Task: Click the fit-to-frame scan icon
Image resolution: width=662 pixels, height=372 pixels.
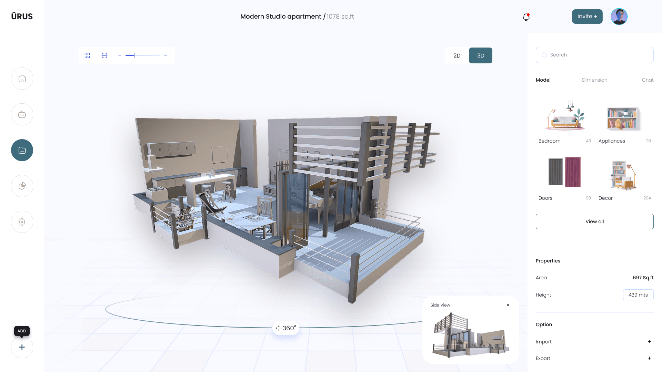Action: coord(104,55)
